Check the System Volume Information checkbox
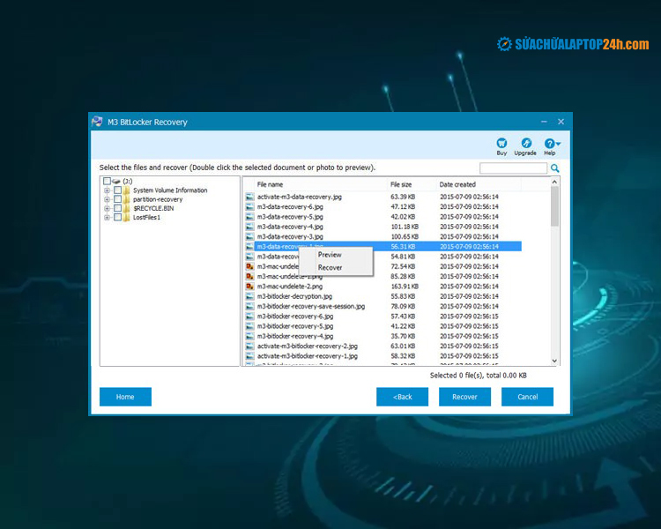The image size is (661, 529). (117, 190)
